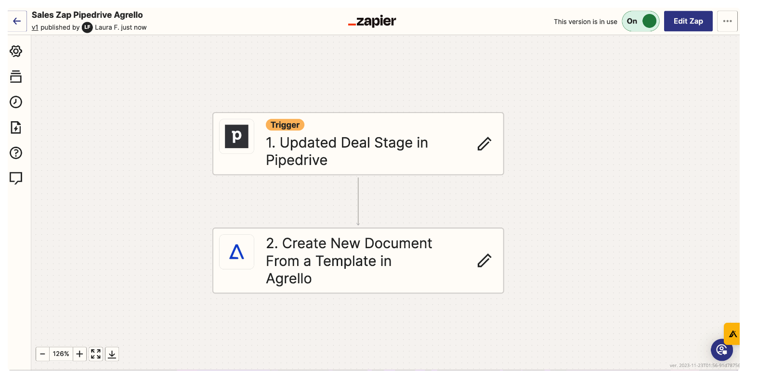Open the v1 version link
Screen dimensions: 758x380
click(x=35, y=27)
